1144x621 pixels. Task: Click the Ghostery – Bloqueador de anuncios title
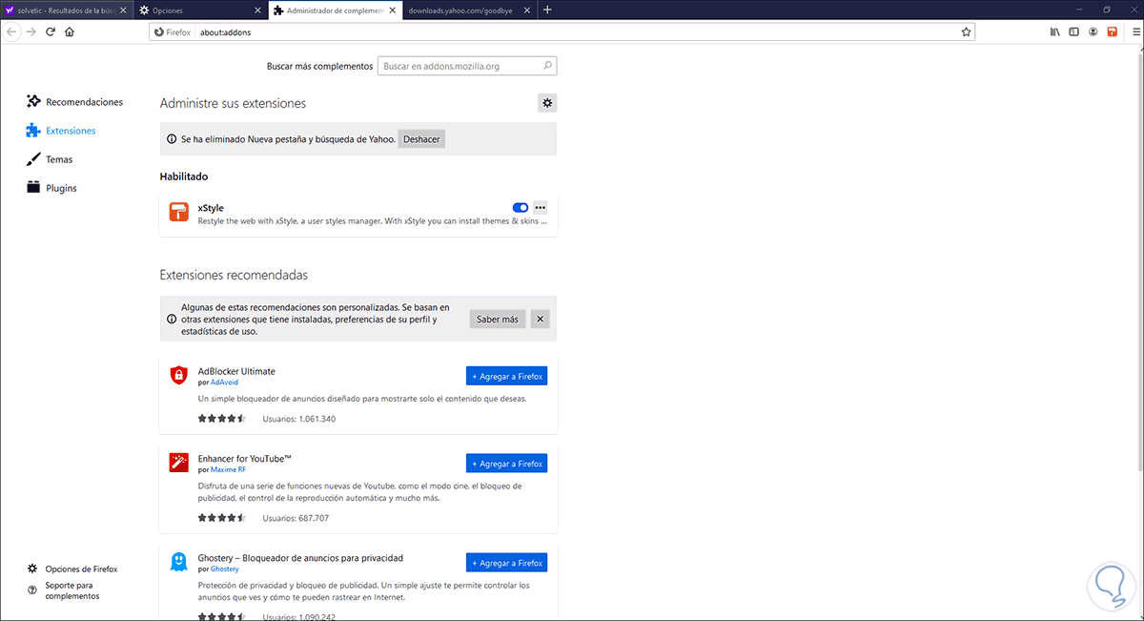[300, 558]
